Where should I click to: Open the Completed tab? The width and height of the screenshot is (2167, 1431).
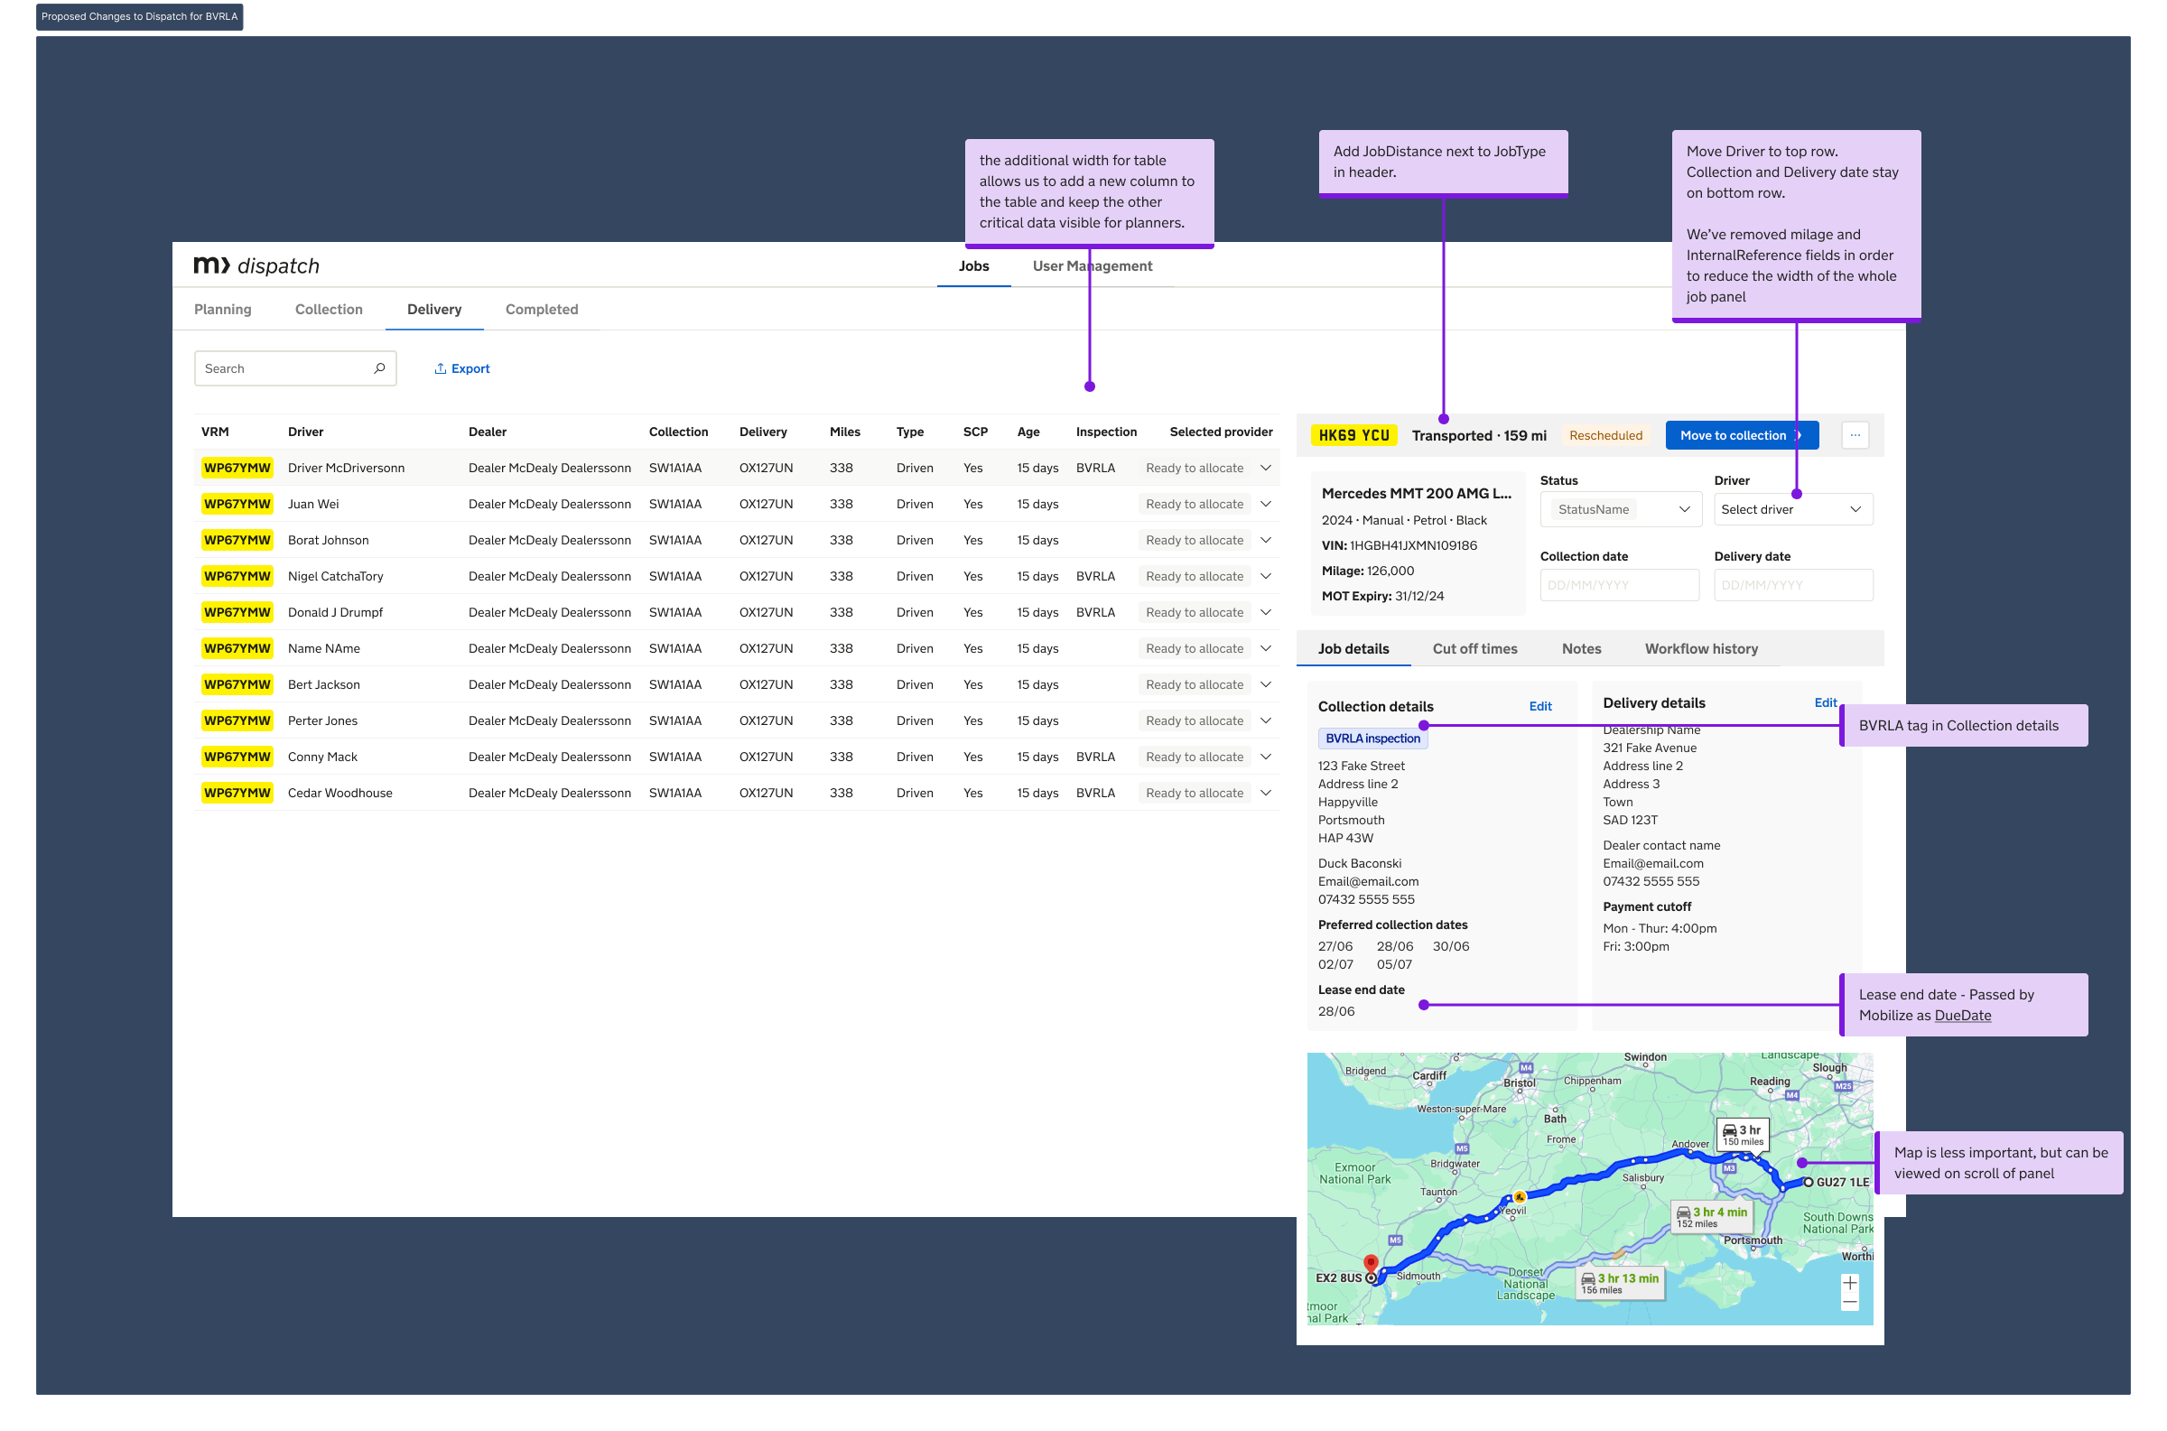541,310
